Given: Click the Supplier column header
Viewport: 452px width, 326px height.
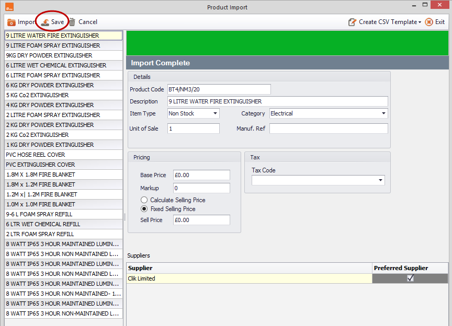Looking at the screenshot, I should tap(249, 268).
